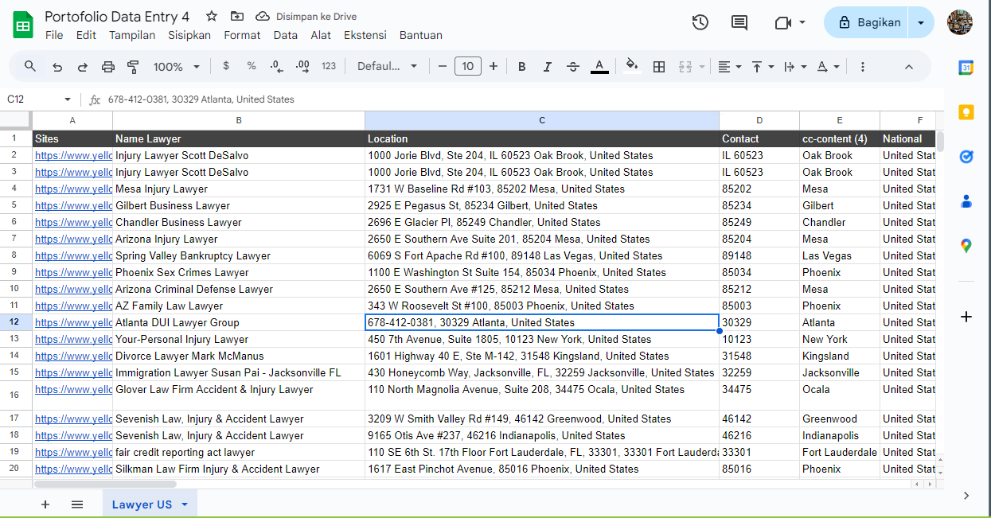
Task: Click the search magnifier in toolbar
Action: (30, 66)
